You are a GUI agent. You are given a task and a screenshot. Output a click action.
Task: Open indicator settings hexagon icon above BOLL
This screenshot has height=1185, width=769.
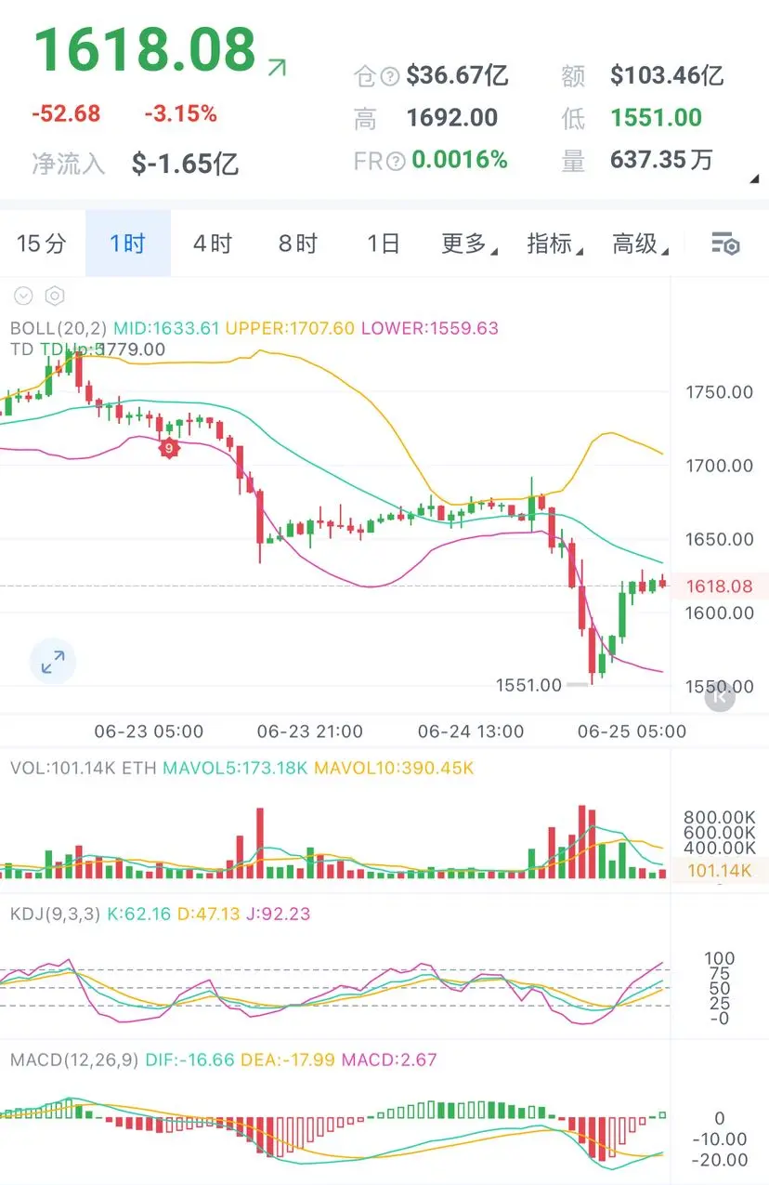55,296
